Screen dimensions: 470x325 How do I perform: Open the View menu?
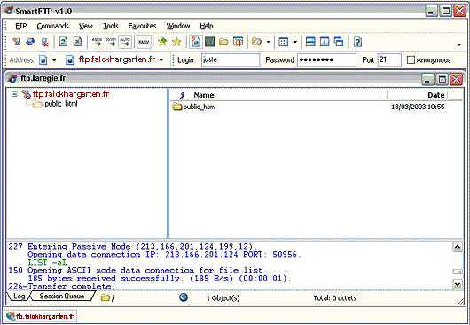coord(86,26)
